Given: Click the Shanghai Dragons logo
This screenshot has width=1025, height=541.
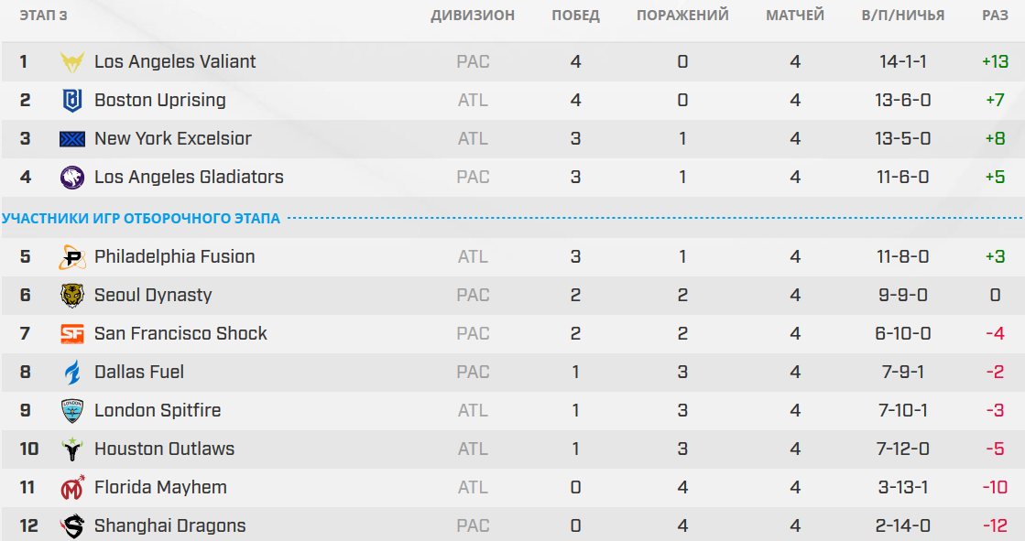Looking at the screenshot, I should point(72,526).
